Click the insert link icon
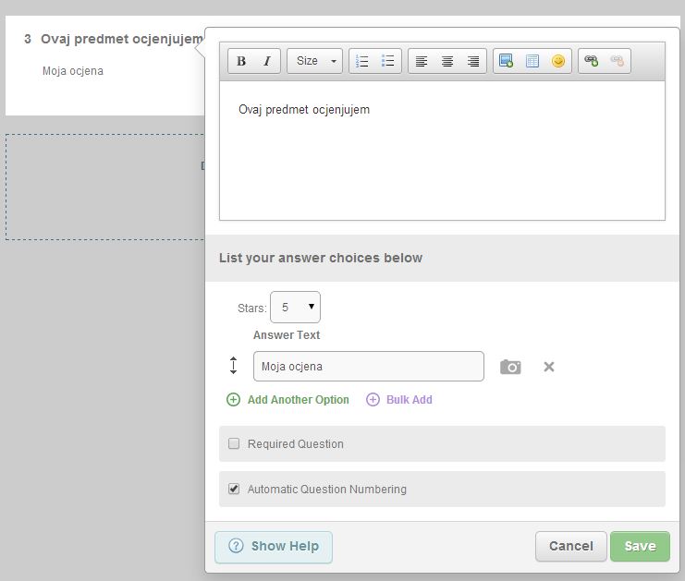The image size is (685, 581). click(591, 61)
